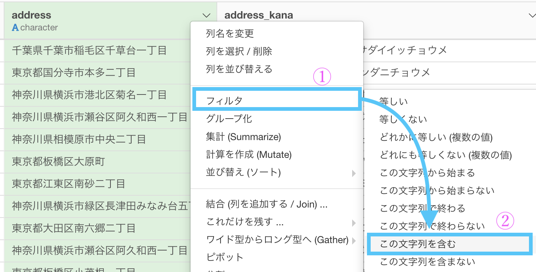Choose ピボット from the menu
The height and width of the screenshot is (272, 536).
[x=225, y=258]
